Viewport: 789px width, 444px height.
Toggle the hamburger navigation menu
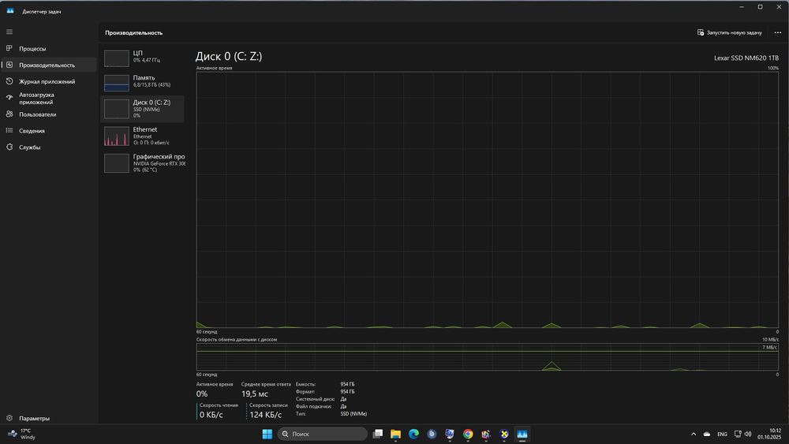[9, 32]
